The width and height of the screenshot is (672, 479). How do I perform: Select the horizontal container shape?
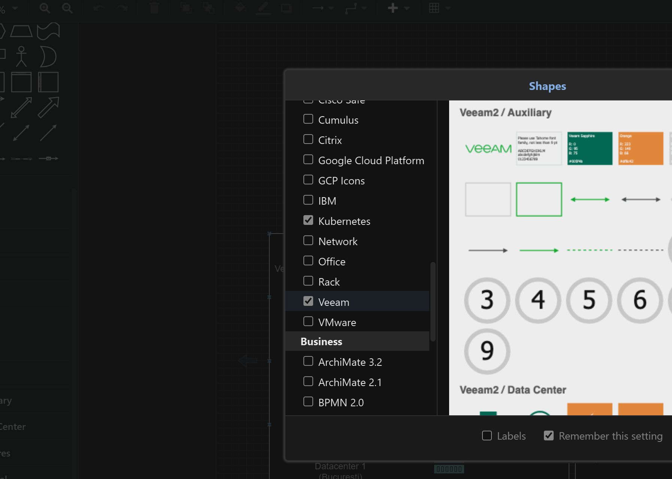pyautogui.click(x=48, y=82)
